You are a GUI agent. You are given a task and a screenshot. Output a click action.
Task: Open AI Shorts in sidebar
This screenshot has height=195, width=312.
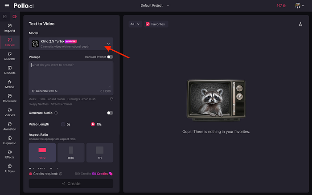(10, 70)
